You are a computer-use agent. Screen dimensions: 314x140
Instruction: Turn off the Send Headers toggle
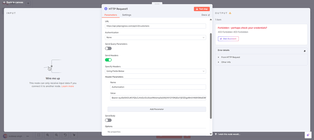tap(108, 60)
